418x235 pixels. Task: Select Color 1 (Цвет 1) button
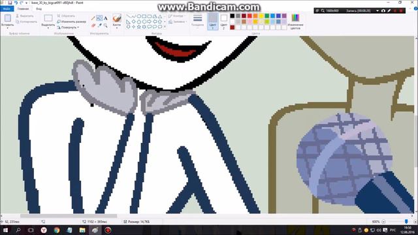pos(213,21)
